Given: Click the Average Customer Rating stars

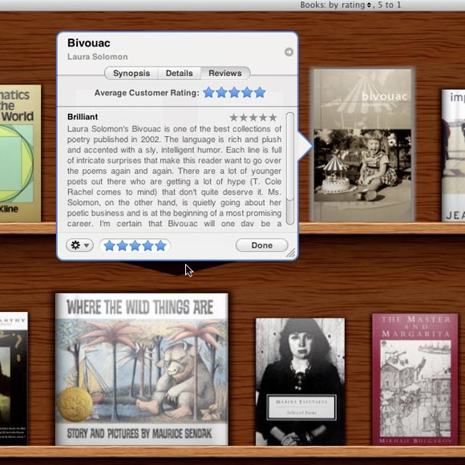Looking at the screenshot, I should [x=234, y=92].
